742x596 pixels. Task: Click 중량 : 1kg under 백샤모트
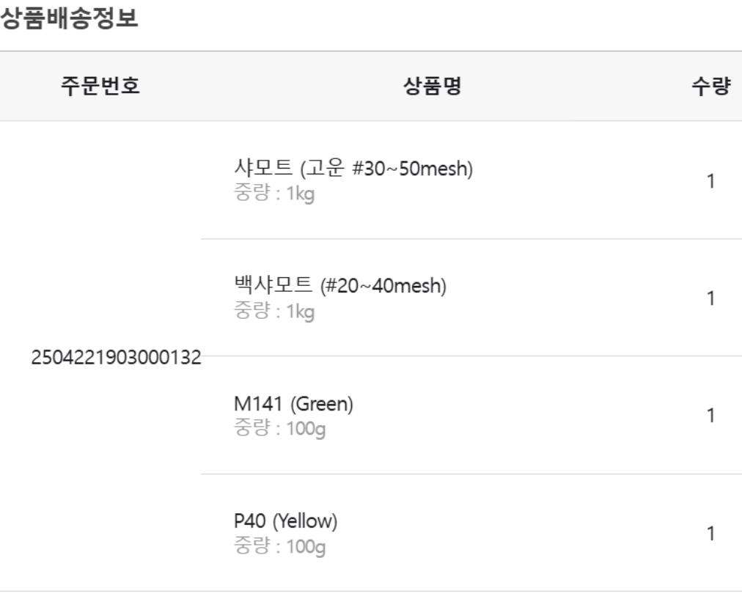[274, 311]
